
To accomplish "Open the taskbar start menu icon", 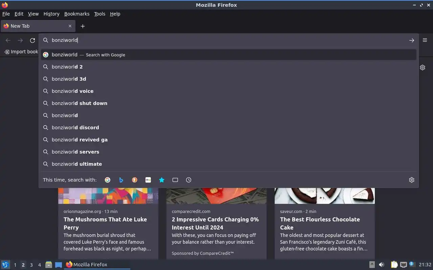I will [x=5, y=265].
